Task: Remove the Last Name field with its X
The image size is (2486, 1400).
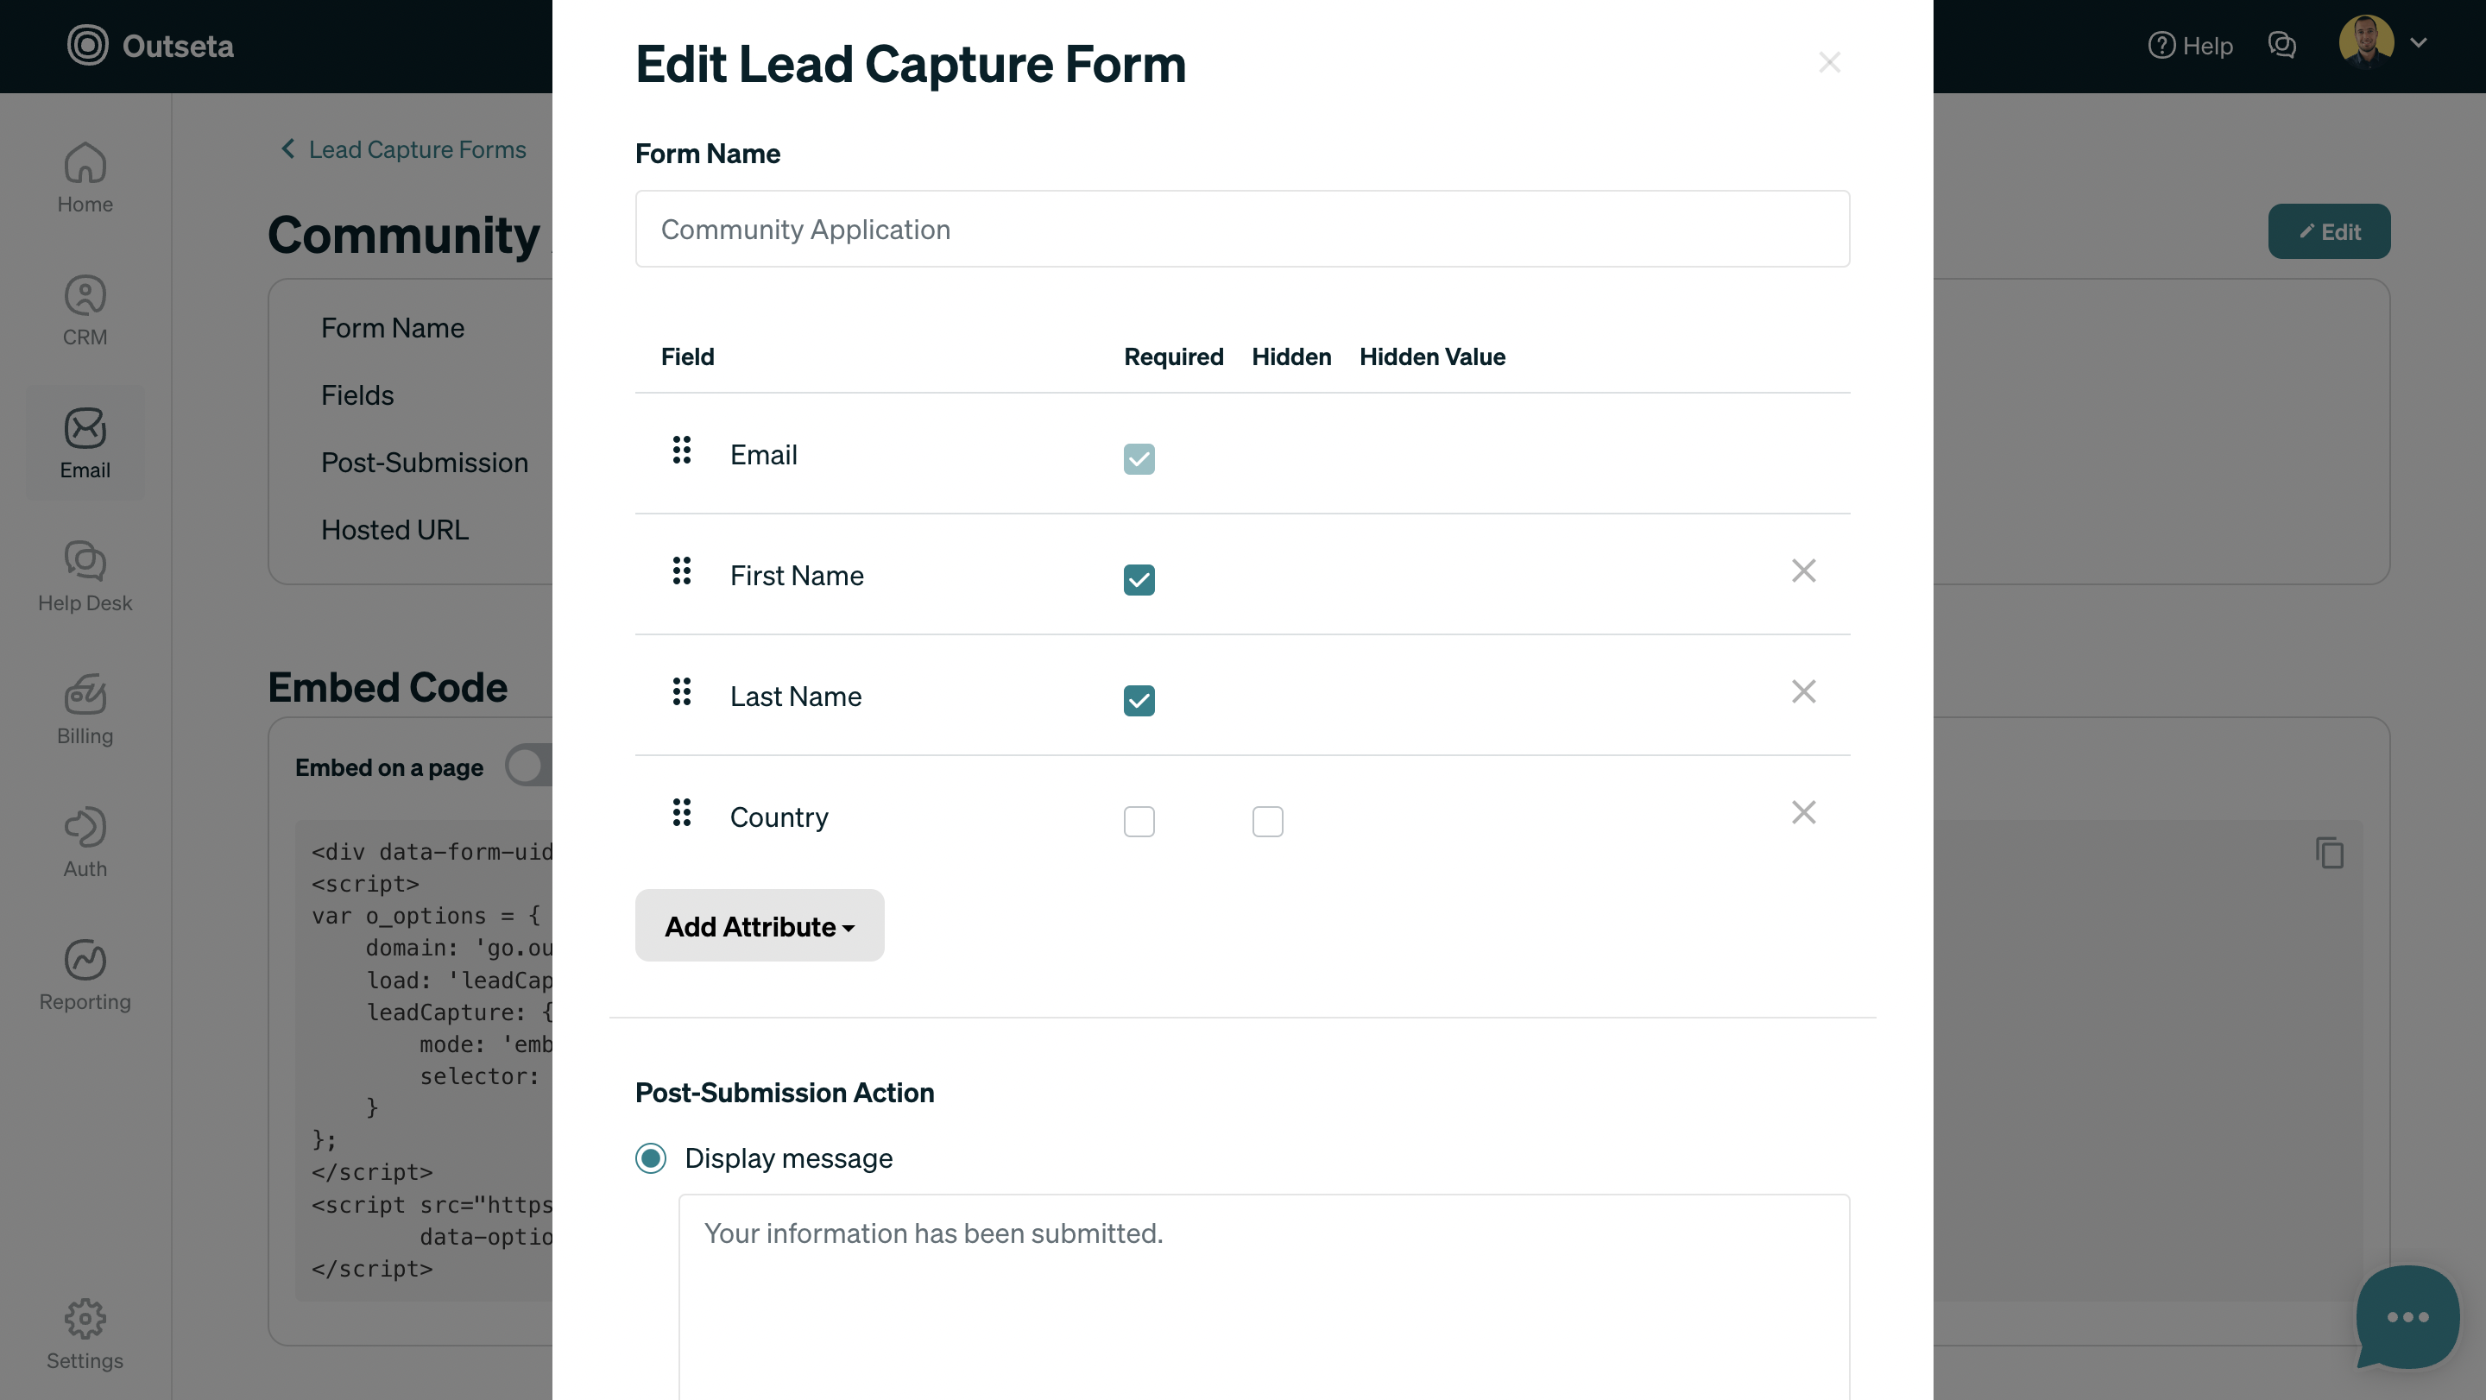Action: click(x=1804, y=691)
